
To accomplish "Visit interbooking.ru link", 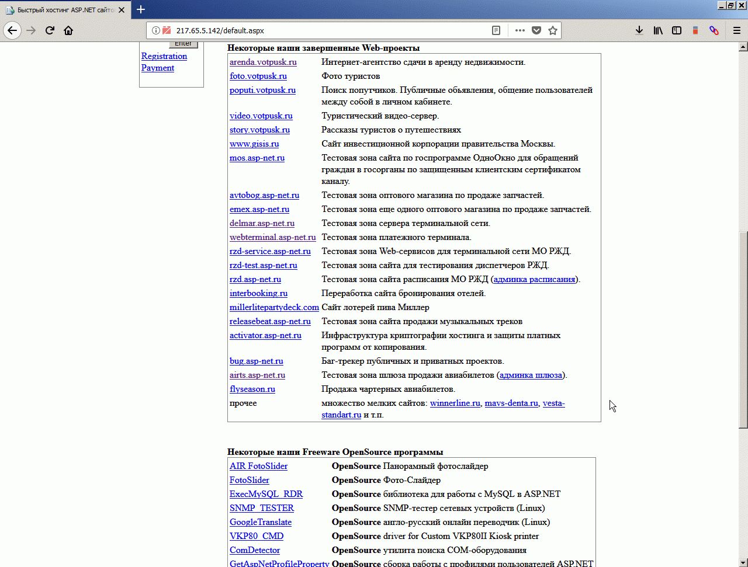I will click(x=258, y=293).
